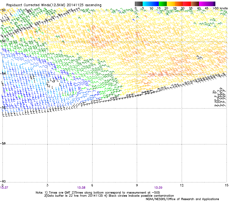The width and height of the screenshot is (229, 201).
Task: Click the red 30-35 knots legend swatch
Action: coord(187,4)
